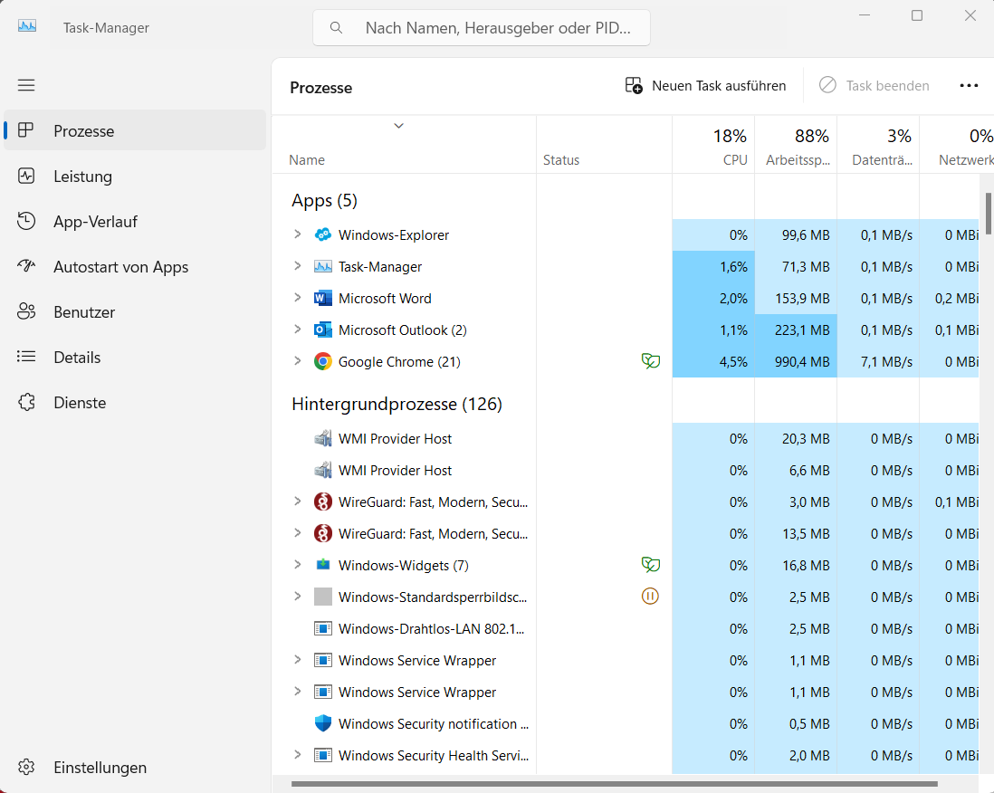Click the Neuen Task ausführen button

click(705, 85)
